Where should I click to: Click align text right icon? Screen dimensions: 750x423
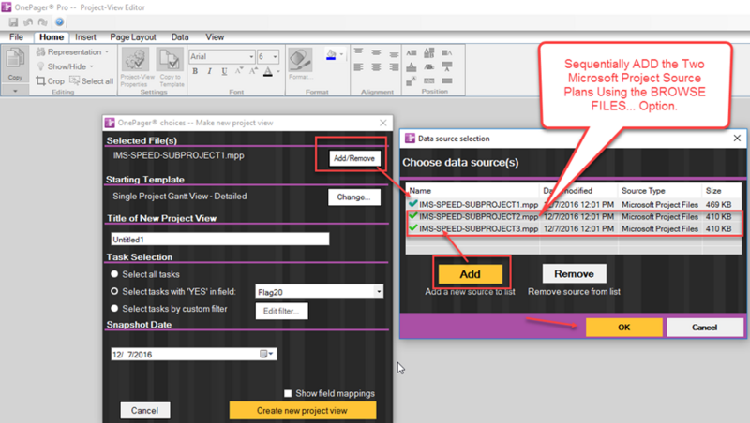click(x=394, y=67)
